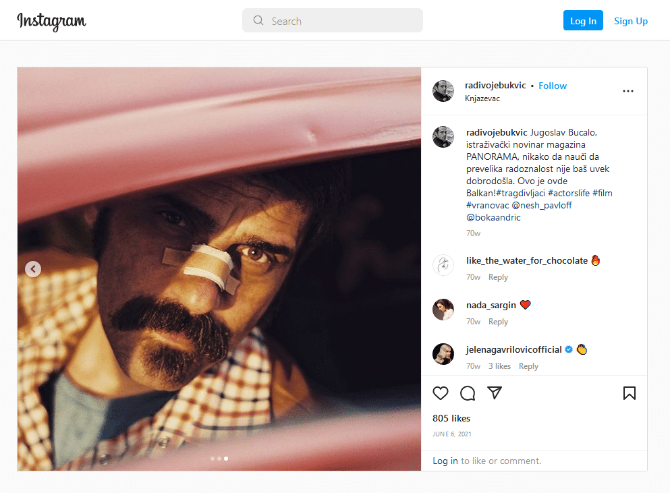
Task: View 3 likes on jelenagavrilovicofficial comment
Action: coord(499,366)
